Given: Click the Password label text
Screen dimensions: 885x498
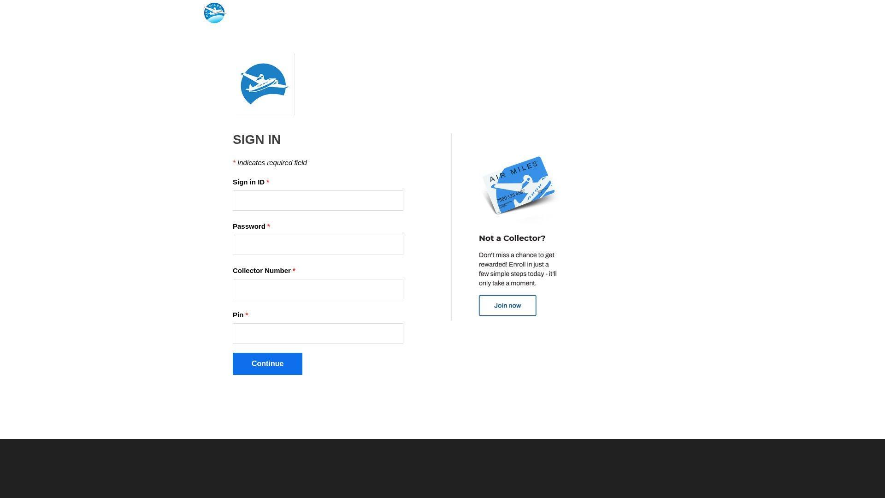Looking at the screenshot, I should point(249,226).
